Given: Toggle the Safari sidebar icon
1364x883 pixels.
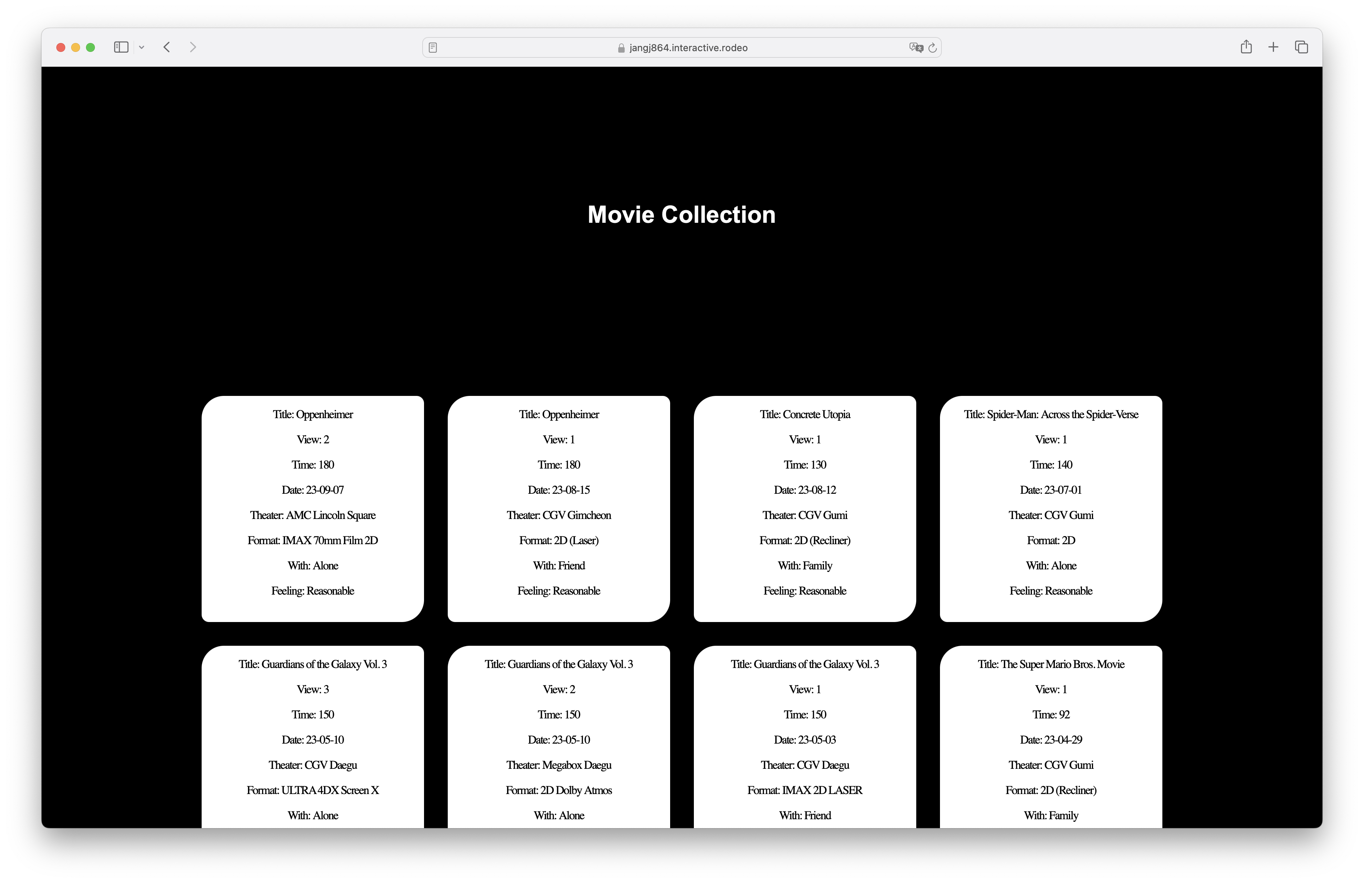Looking at the screenshot, I should click(121, 47).
